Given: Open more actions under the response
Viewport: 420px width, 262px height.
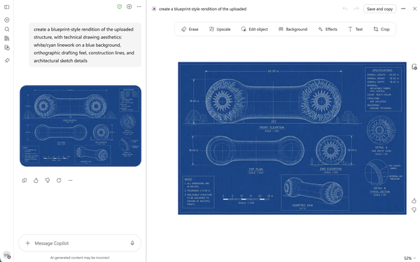Looking at the screenshot, I should point(70,181).
